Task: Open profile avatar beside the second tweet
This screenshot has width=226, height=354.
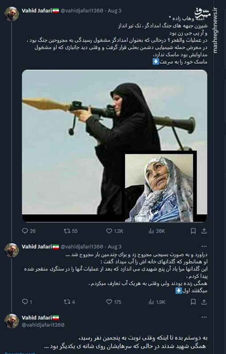Action: click(x=11, y=250)
